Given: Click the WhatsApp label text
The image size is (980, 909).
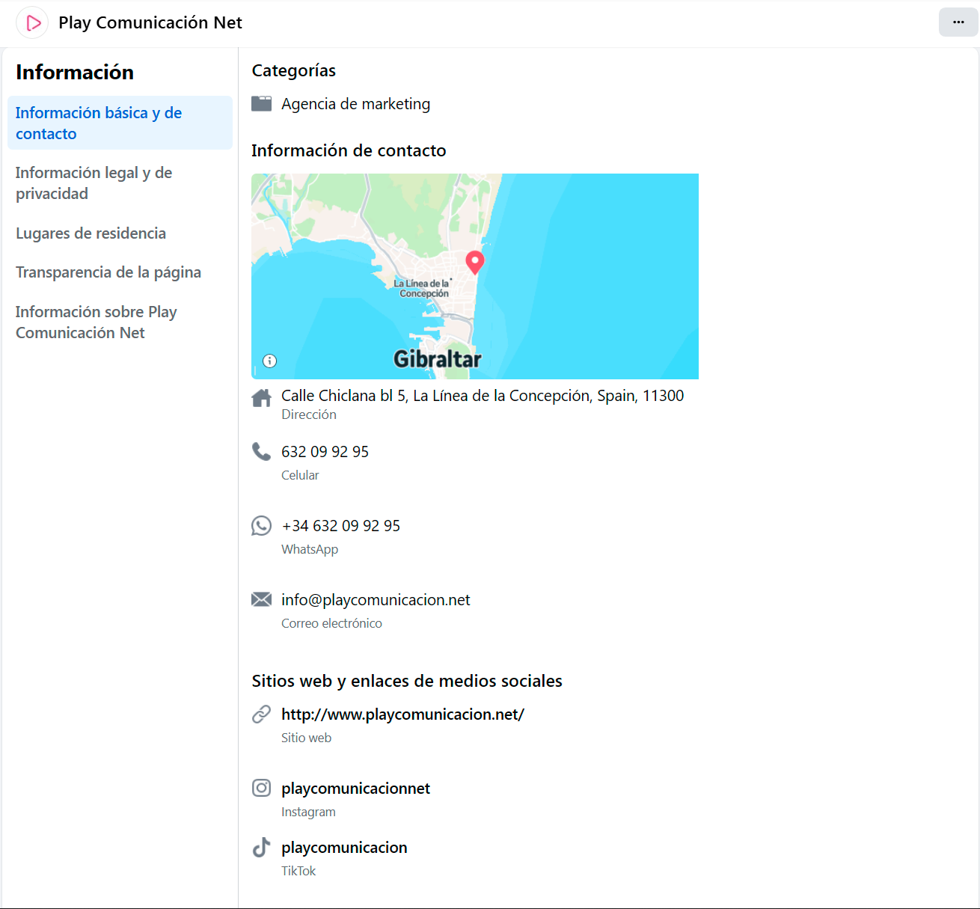Looking at the screenshot, I should click(x=310, y=549).
